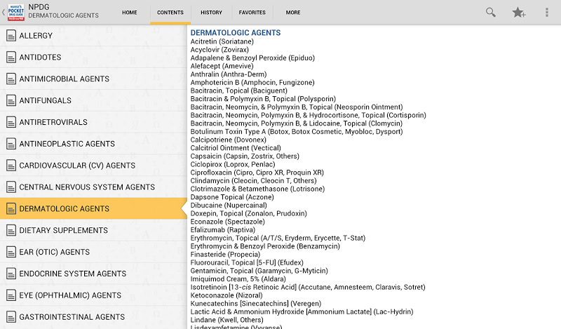
Task: Click document icon beside ENDOCRINE SYSTEM AGENTS
Action: coord(11,274)
